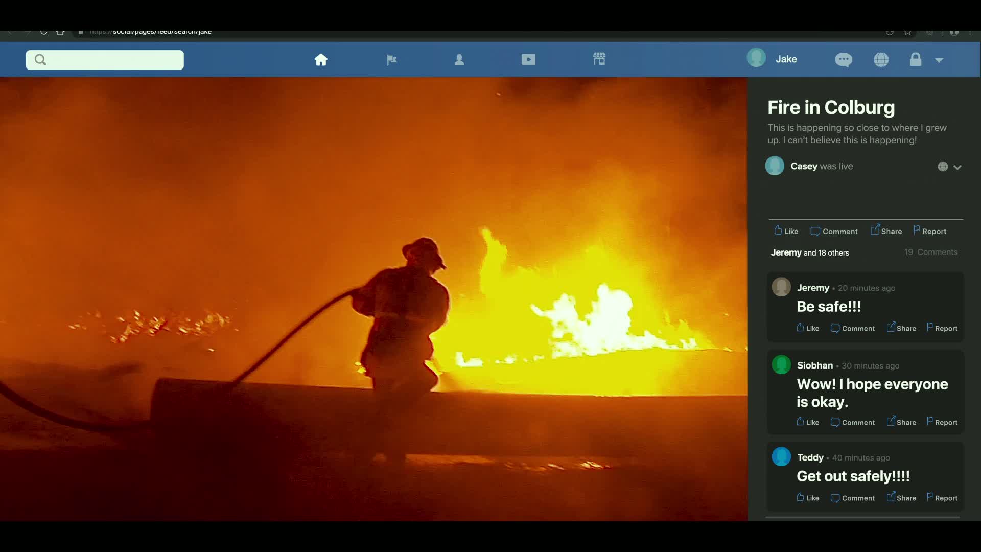981x552 pixels.
Task: Open the Watch video icon
Action: click(x=528, y=60)
